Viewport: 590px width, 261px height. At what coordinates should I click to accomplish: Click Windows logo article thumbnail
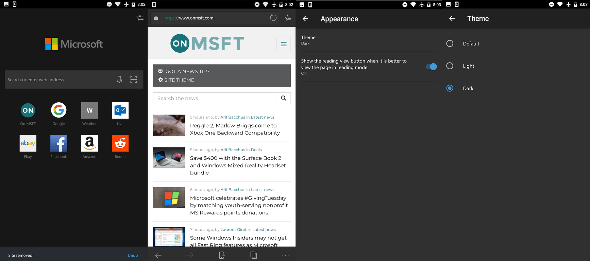tap(169, 198)
